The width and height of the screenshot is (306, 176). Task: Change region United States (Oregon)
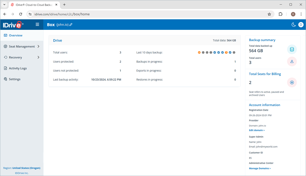tap(26, 168)
